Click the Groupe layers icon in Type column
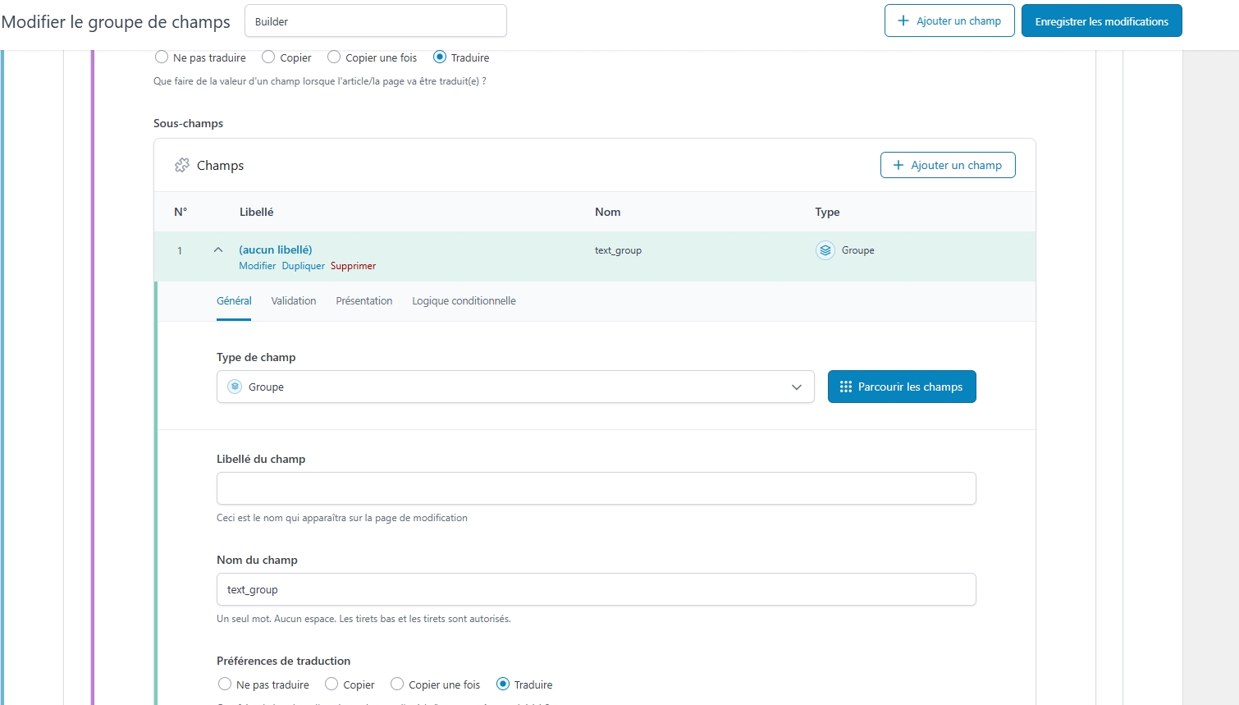Viewport: 1239px width, 705px height. [x=825, y=250]
